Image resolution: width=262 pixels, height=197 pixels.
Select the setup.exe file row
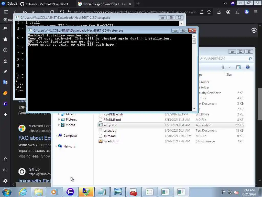pyautogui.click(x=171, y=125)
